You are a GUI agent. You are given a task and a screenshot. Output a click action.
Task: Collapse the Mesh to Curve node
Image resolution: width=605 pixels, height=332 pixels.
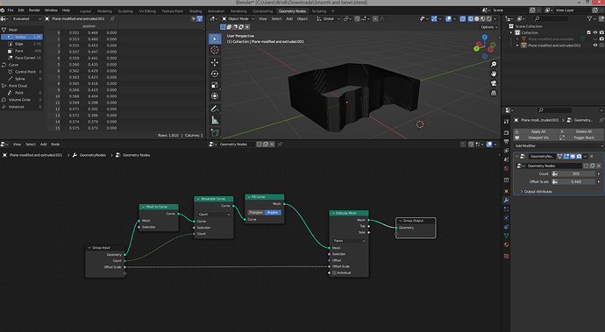tap(143, 207)
